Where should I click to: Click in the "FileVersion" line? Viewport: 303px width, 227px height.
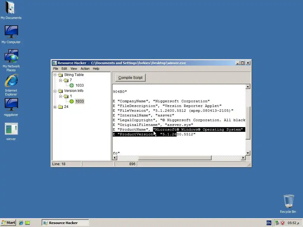pos(173,111)
